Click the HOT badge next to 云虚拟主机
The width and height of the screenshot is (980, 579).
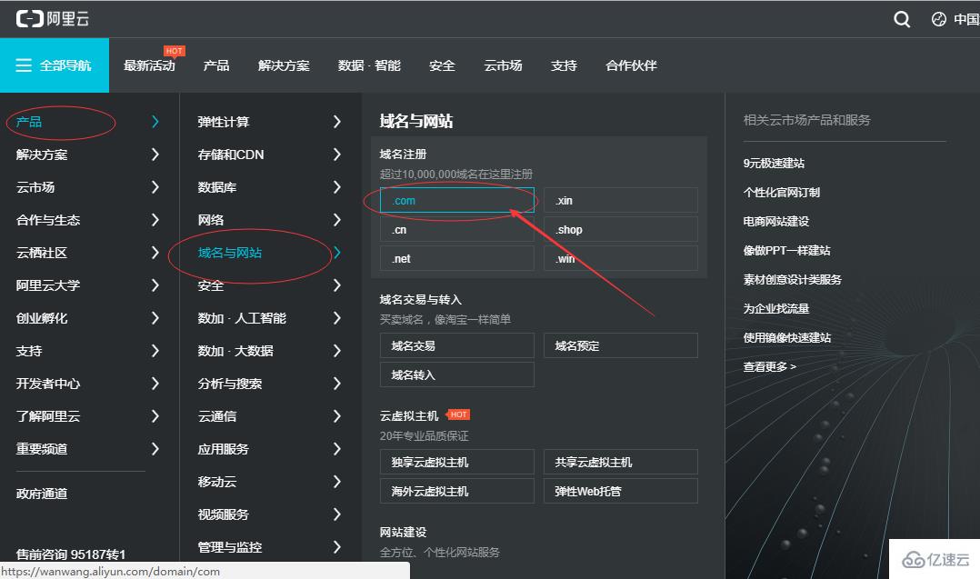(x=458, y=414)
